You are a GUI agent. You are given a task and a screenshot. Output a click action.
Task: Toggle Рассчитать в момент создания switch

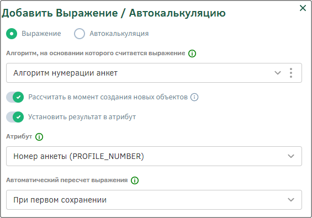pyautogui.click(x=15, y=97)
